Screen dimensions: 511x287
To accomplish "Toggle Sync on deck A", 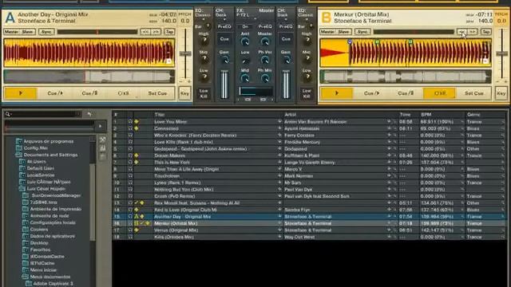I will tap(46, 32).
